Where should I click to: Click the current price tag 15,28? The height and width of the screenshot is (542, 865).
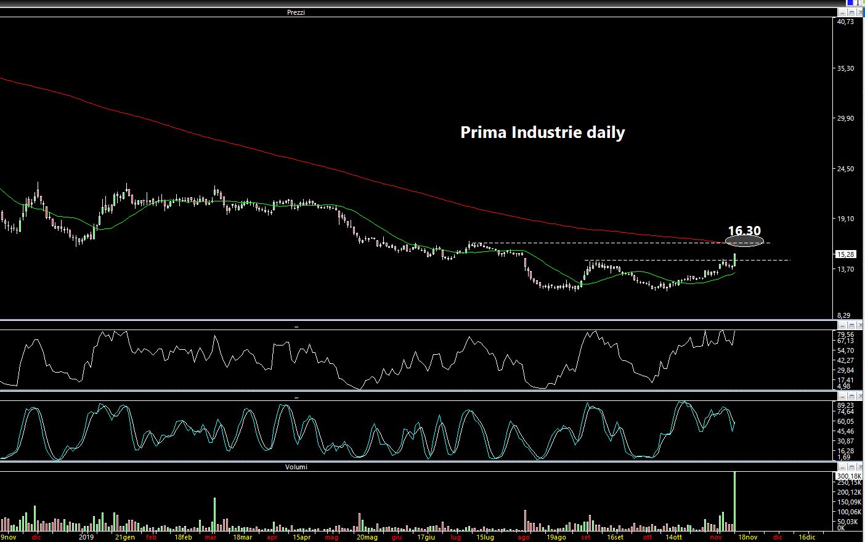click(846, 254)
